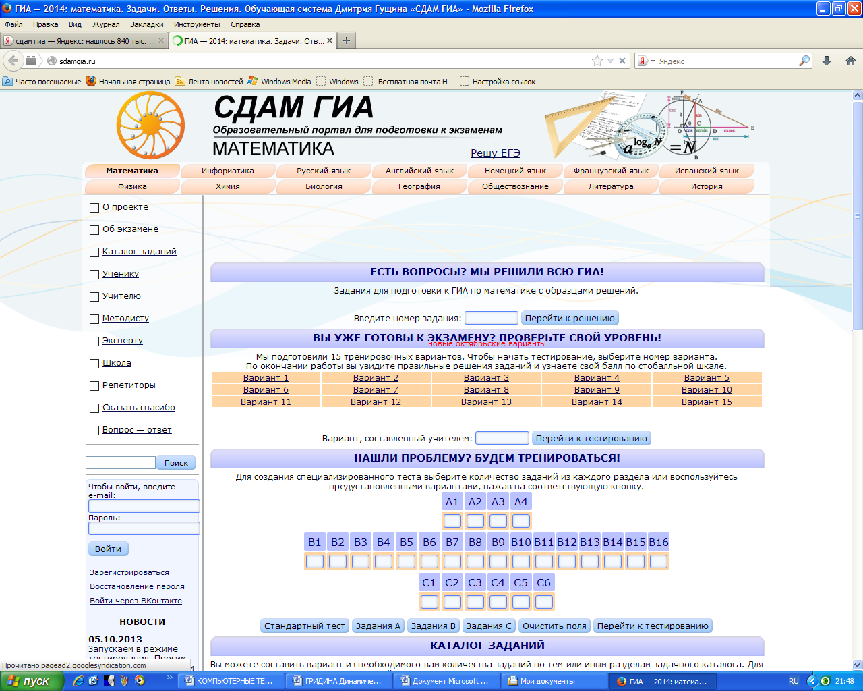Launch Internet Explorer from quick launch
This screenshot has height=691, width=863.
pyautogui.click(x=78, y=681)
